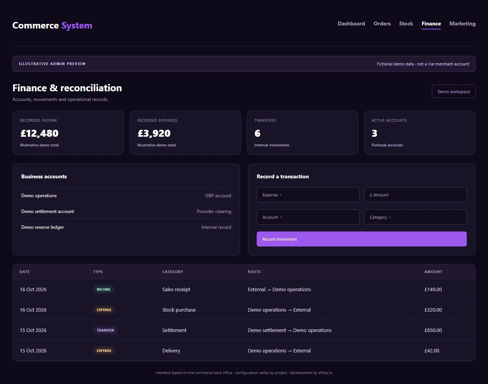
Task: Open the Expense type dropdown
Action: (x=308, y=195)
